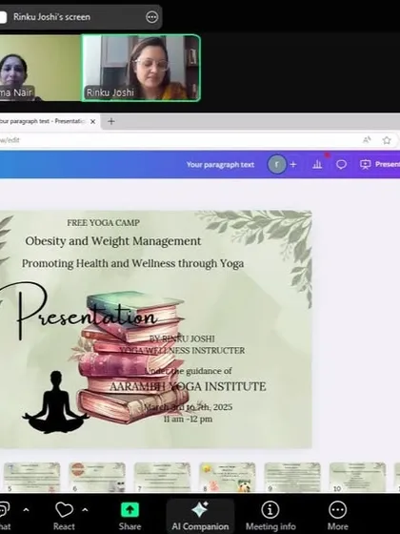Select 'AARAMBH YOGA INSTITUTE' text
The height and width of the screenshot is (534, 400).
[188, 387]
